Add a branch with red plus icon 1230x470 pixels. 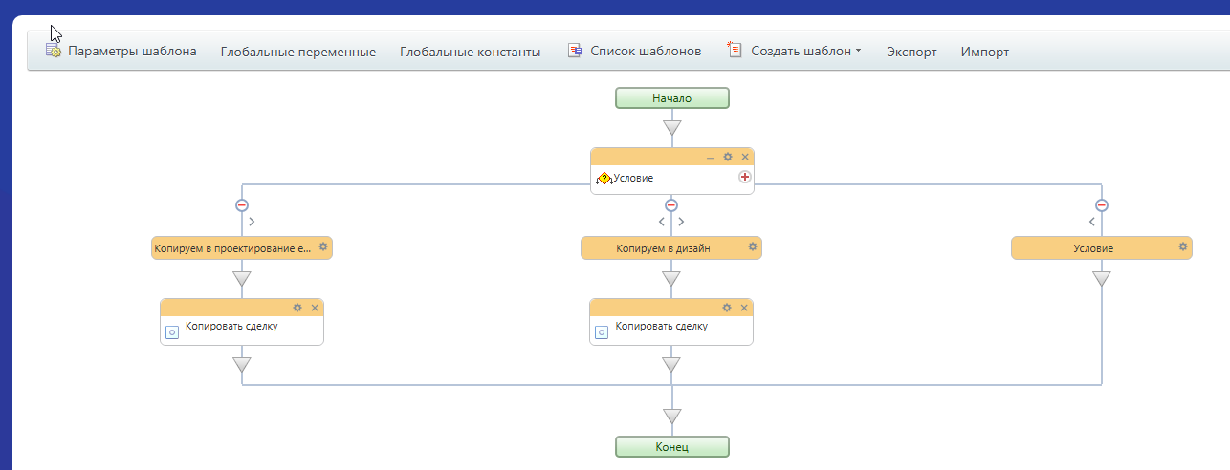click(x=744, y=177)
